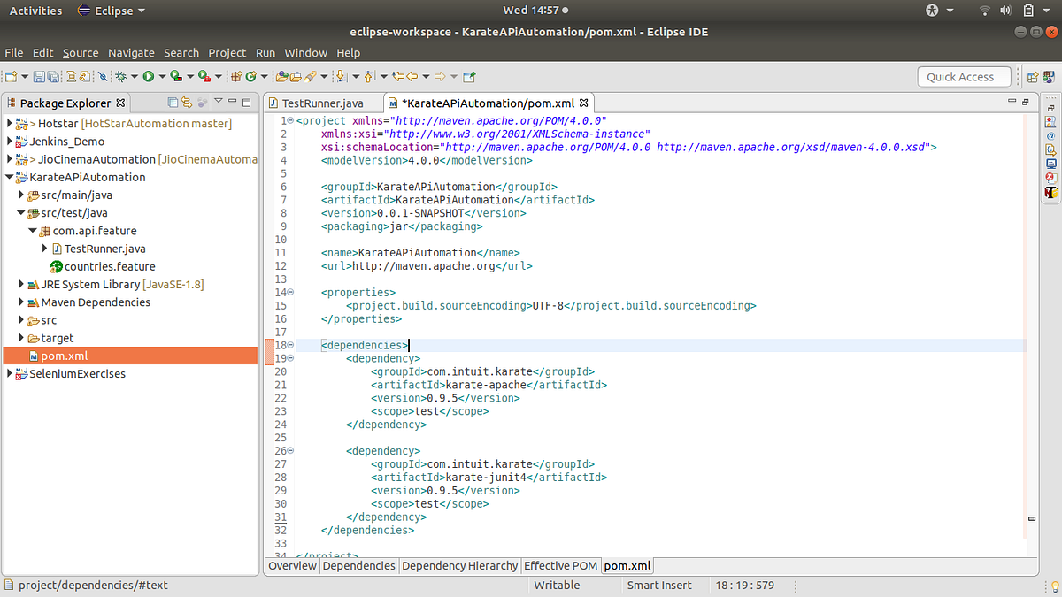This screenshot has height=597, width=1062.
Task: Collapse the com.api.feature package node
Action: (x=34, y=231)
